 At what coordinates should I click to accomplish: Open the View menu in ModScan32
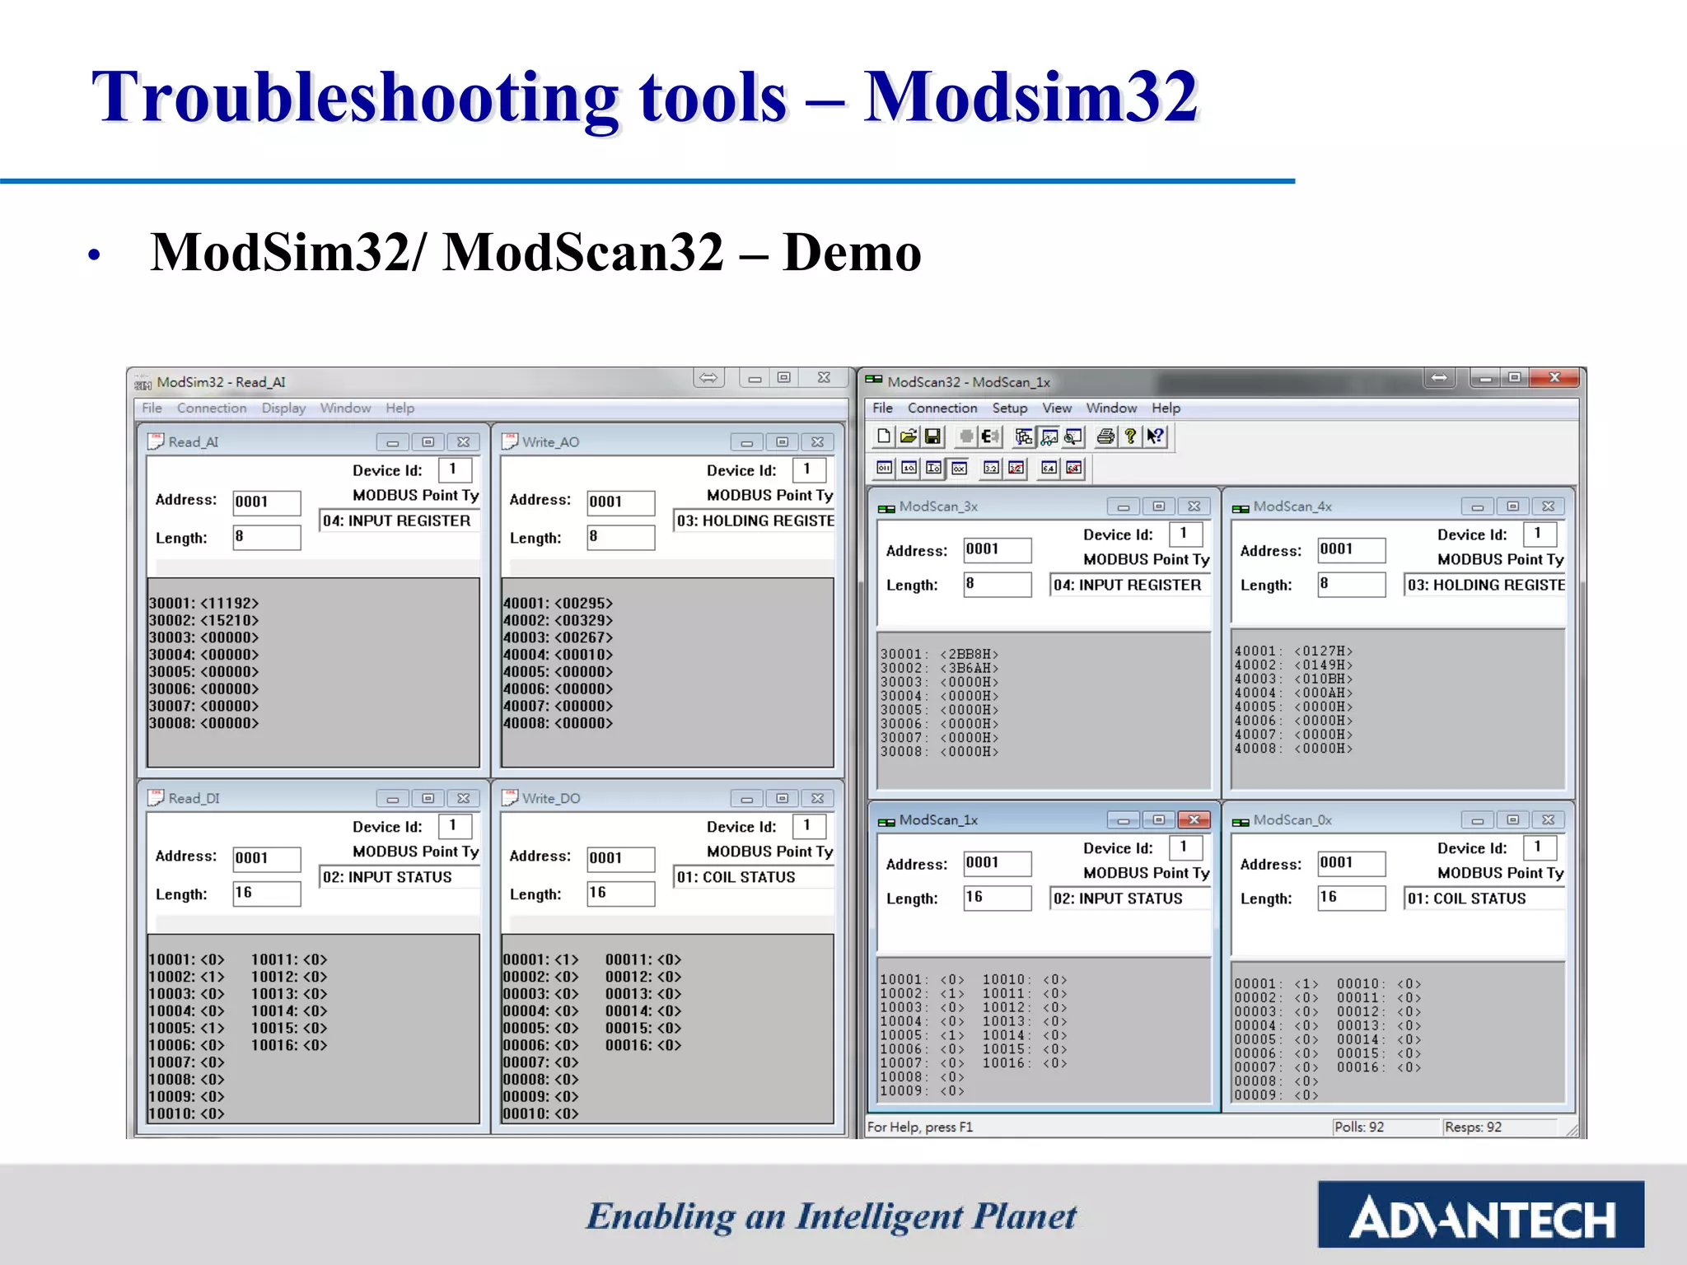click(1057, 408)
